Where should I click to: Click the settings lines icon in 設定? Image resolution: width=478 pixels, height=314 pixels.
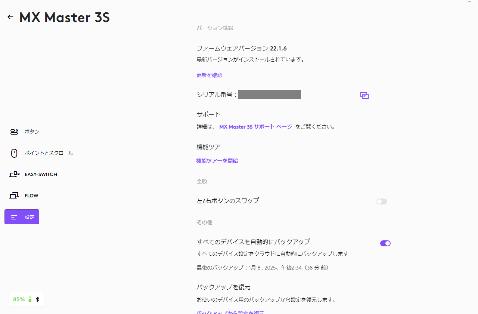pos(14,217)
